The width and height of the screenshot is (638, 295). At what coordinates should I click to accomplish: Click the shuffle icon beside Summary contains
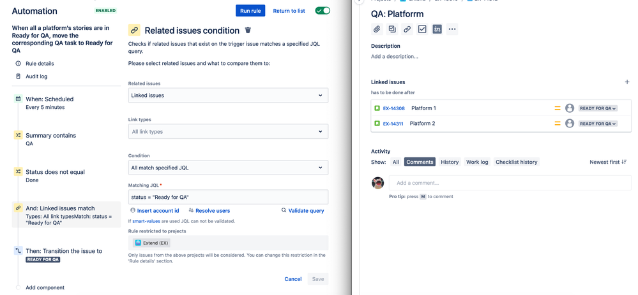pyautogui.click(x=18, y=135)
